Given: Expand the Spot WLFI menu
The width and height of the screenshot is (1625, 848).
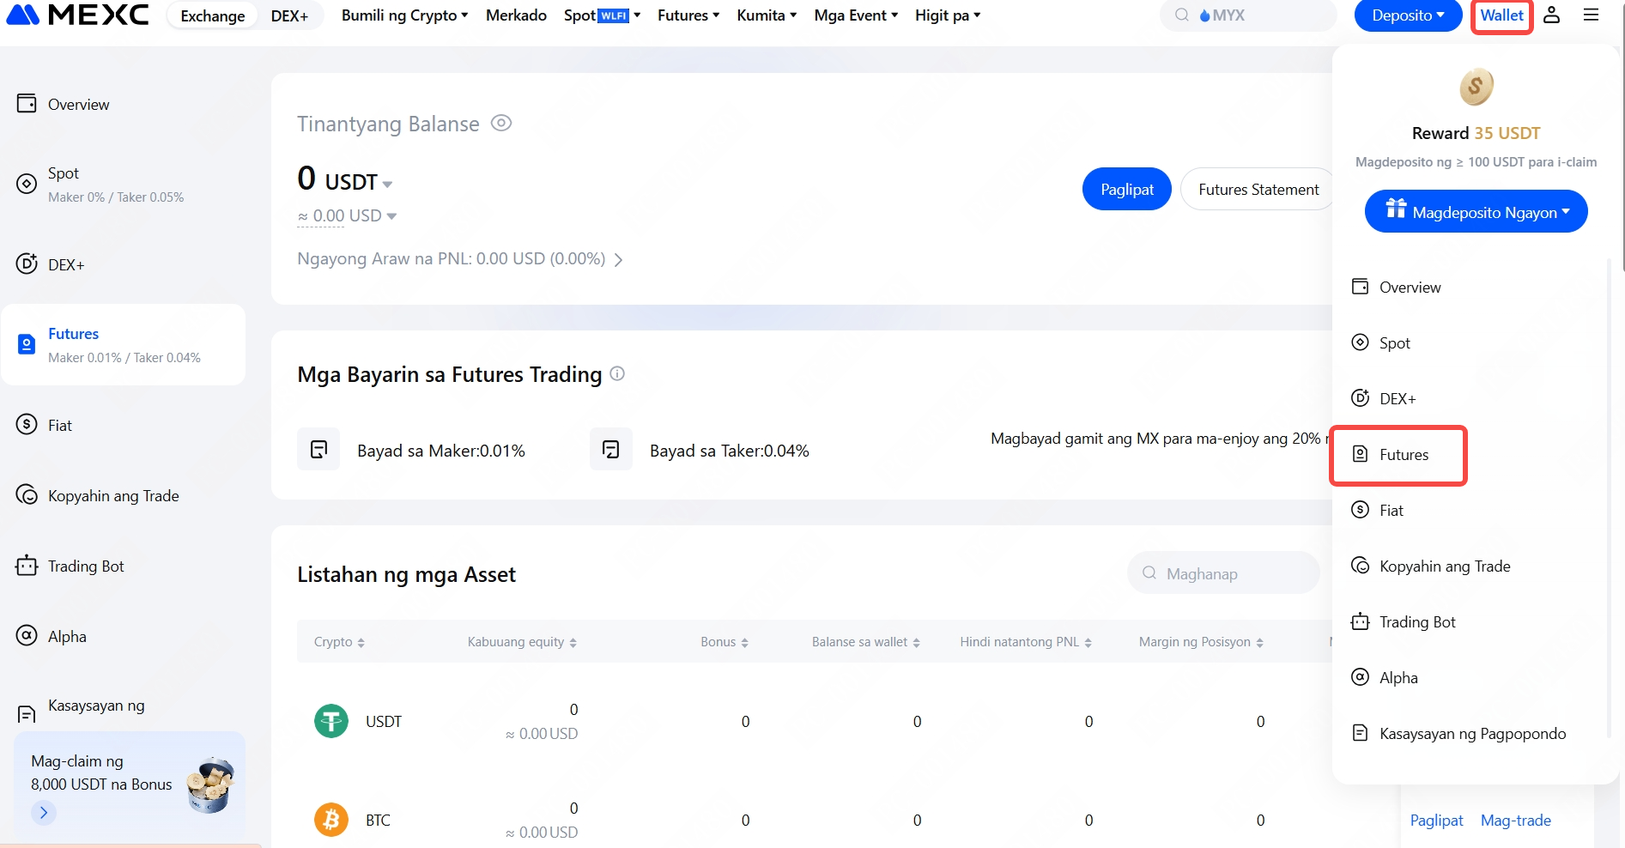Looking at the screenshot, I should [602, 15].
